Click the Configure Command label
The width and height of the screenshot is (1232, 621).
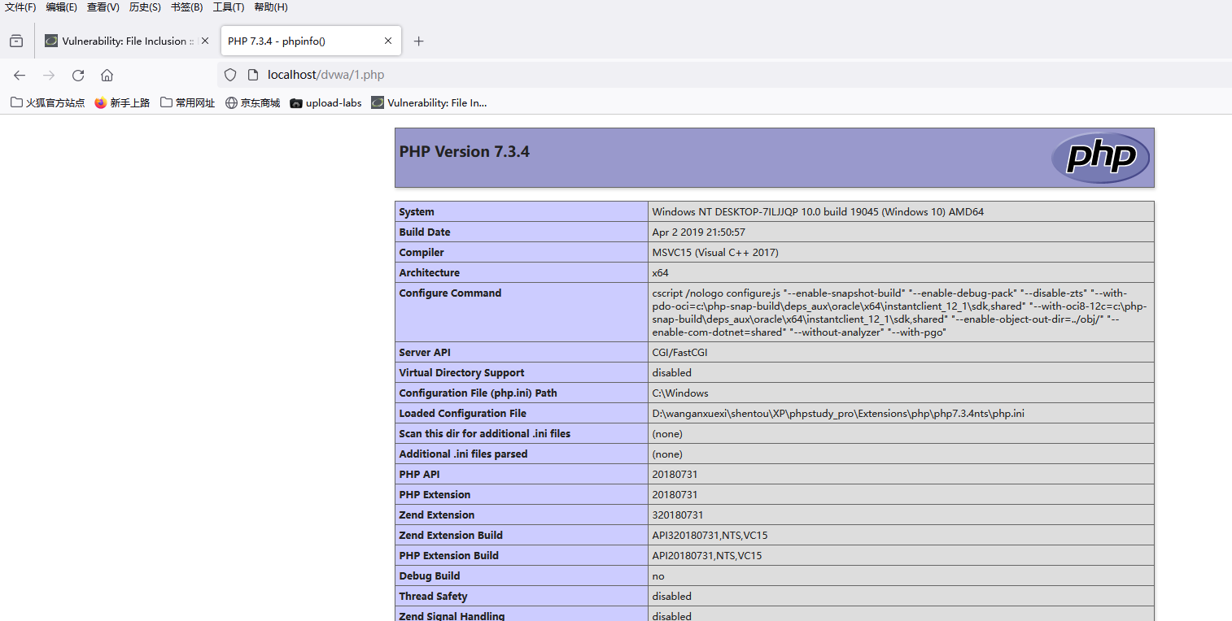click(x=451, y=293)
